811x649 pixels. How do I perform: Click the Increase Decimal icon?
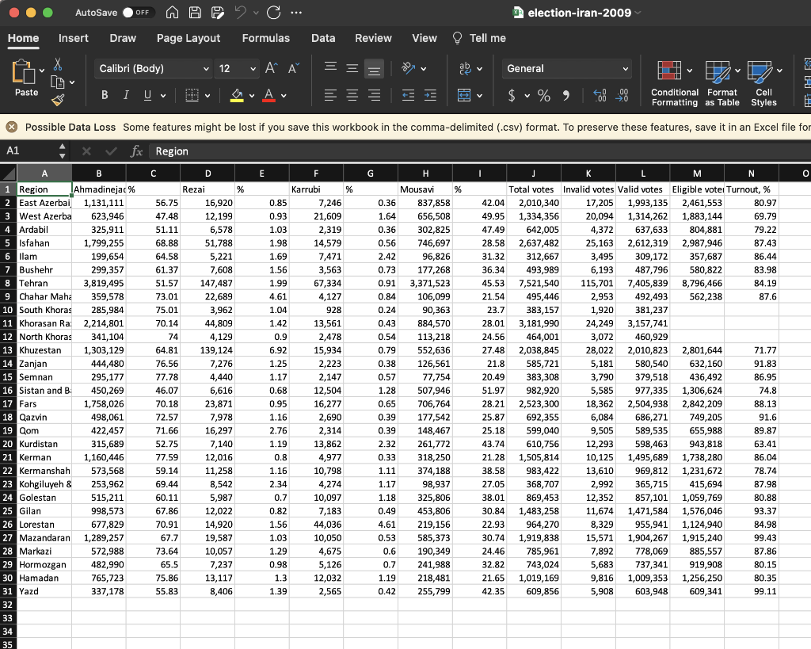click(600, 96)
